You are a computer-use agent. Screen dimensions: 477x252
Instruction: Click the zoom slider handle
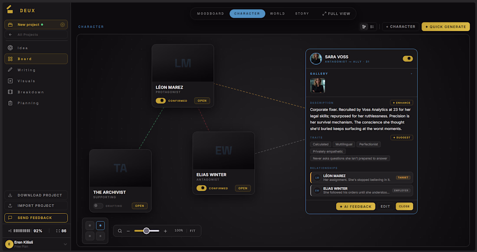(x=146, y=231)
